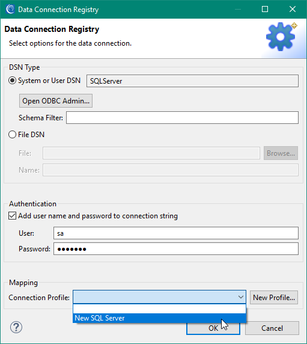Maximize the Data Connection Registry window

tap(265, 9)
